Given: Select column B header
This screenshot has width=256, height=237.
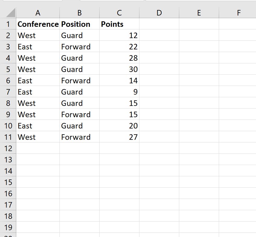Looking at the screenshot, I should [x=79, y=13].
